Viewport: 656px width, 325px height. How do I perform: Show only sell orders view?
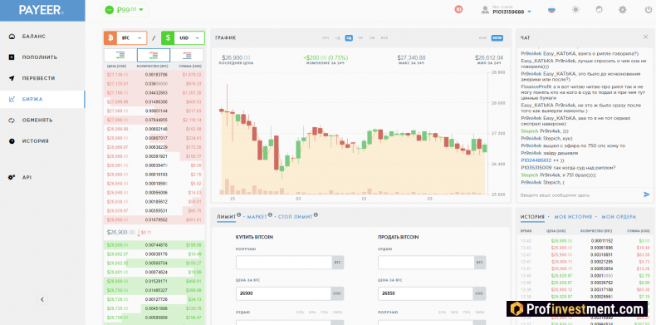[x=187, y=55]
